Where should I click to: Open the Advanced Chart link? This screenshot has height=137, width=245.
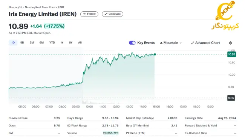pyautogui.click(x=206, y=43)
